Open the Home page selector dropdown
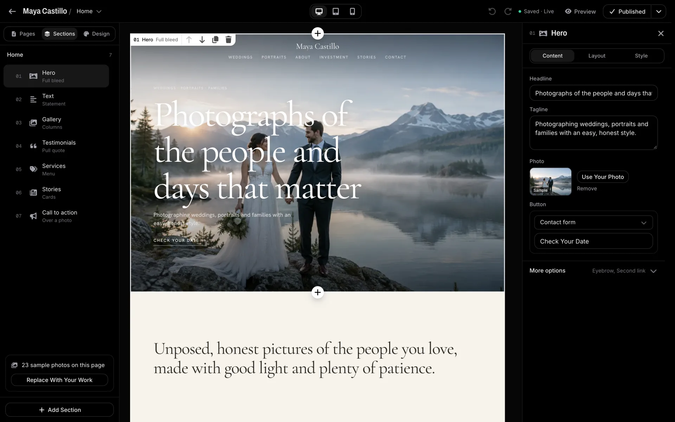 coord(89,11)
